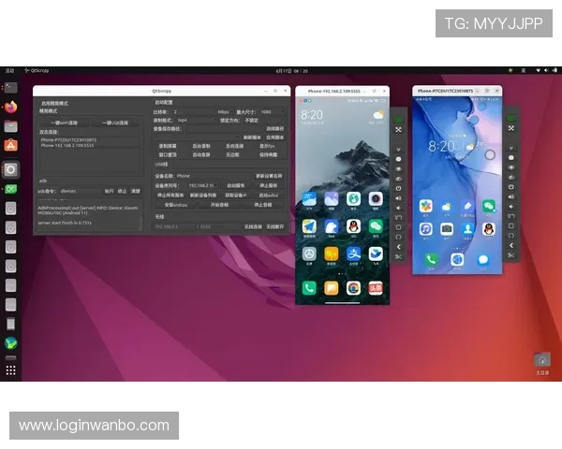Open Show Applications grid in dock
The height and width of the screenshot is (449, 562).
pyautogui.click(x=10, y=370)
